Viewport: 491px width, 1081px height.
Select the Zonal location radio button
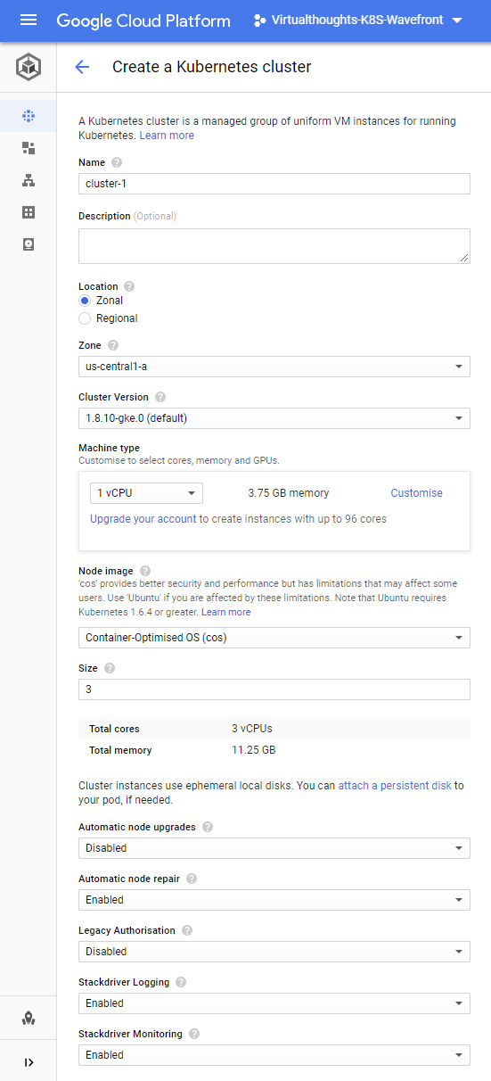[x=85, y=301]
